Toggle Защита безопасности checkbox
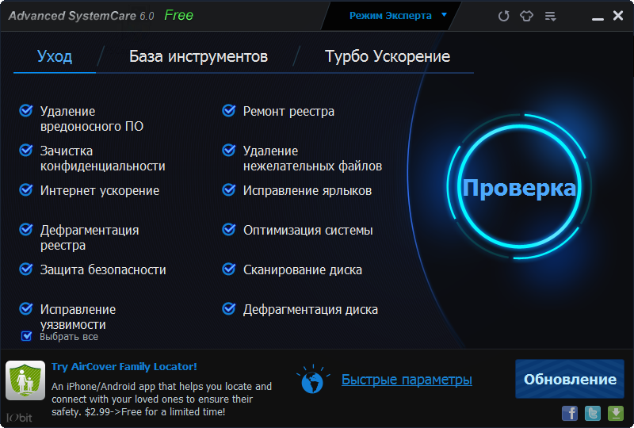 (26, 269)
